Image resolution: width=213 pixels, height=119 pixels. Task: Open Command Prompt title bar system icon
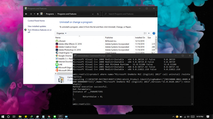click(x=75, y=56)
